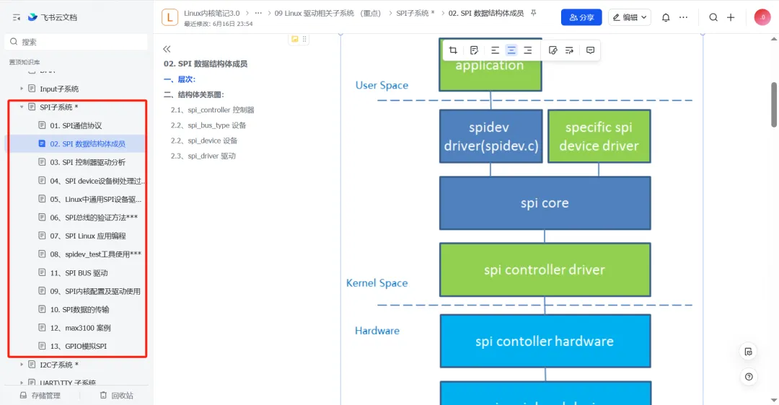The image size is (779, 405).
Task: Open the Linux内核笔记3.0 breadcrumb
Action: tap(211, 14)
